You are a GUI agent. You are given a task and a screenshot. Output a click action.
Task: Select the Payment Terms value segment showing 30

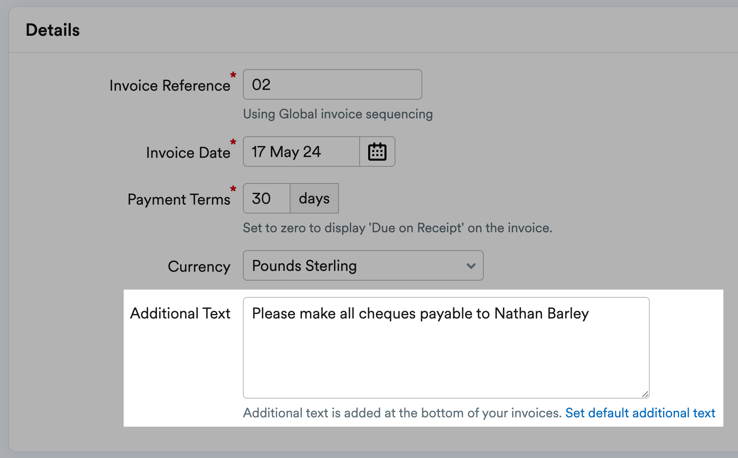click(x=266, y=198)
